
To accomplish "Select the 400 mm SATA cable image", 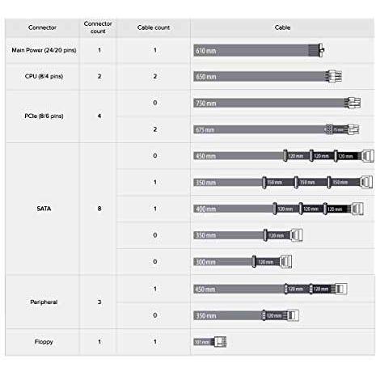I will (278, 209).
